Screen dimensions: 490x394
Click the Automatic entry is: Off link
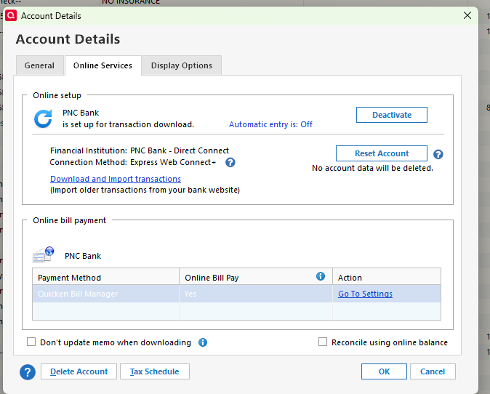(x=270, y=124)
